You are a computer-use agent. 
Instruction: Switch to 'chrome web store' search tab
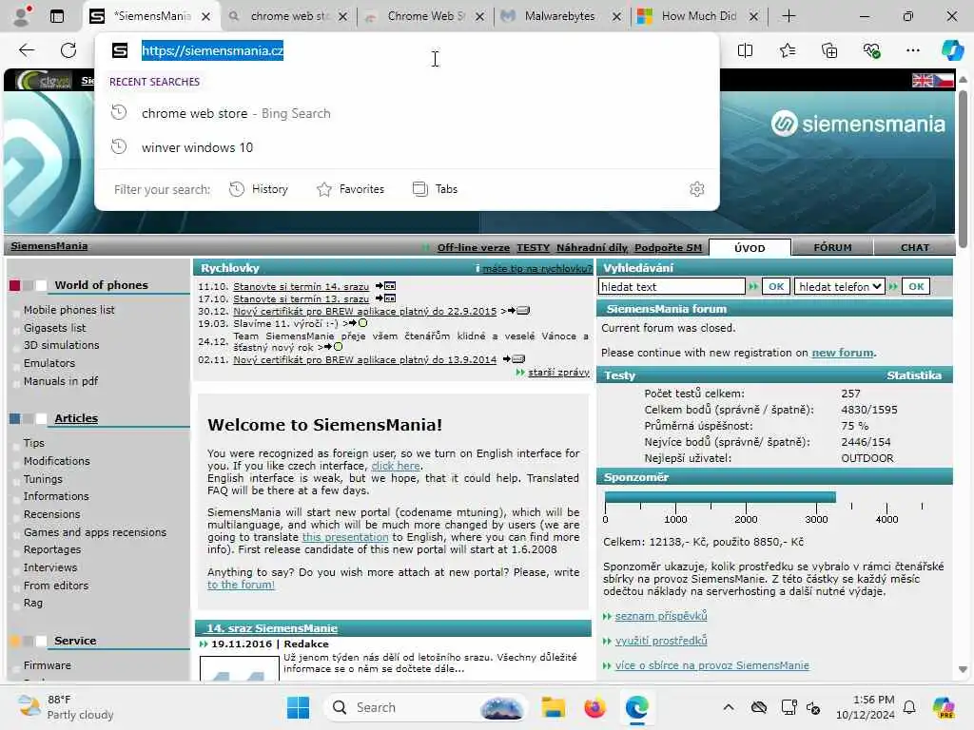[287, 17]
